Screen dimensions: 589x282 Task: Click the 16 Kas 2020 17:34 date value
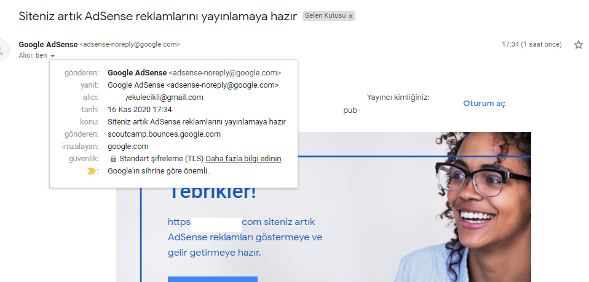(140, 110)
